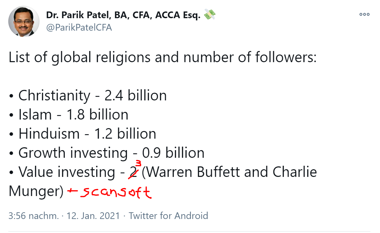Open the display name Dr. Parik Patel
Viewport: 380px width, 233px height.
[x=123, y=15]
